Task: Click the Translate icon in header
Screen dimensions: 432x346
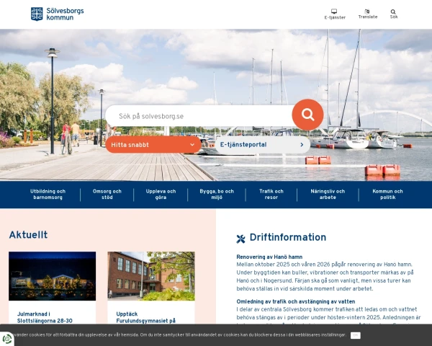Action: coord(367,12)
